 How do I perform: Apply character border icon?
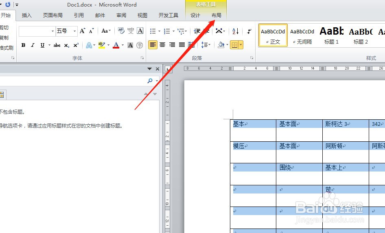(140, 31)
